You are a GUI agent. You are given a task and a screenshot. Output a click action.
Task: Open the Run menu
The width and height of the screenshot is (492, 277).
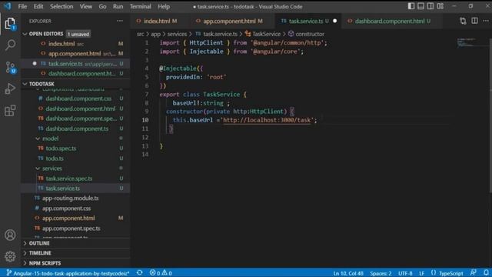(x=118, y=6)
